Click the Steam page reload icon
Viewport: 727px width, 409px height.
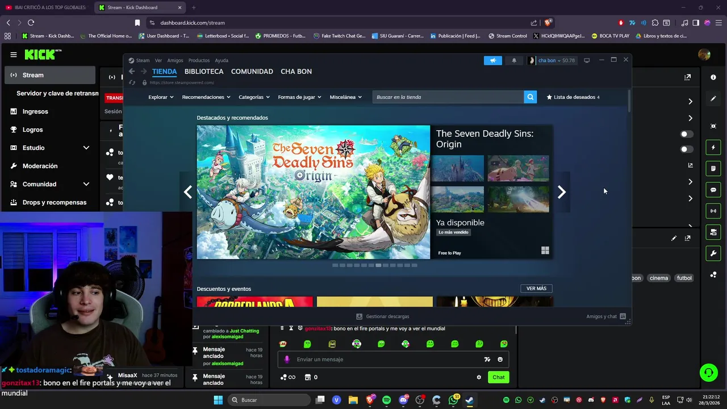click(132, 82)
